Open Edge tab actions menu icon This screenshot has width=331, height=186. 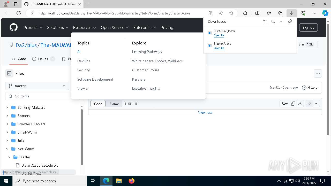[x=16, y=4]
